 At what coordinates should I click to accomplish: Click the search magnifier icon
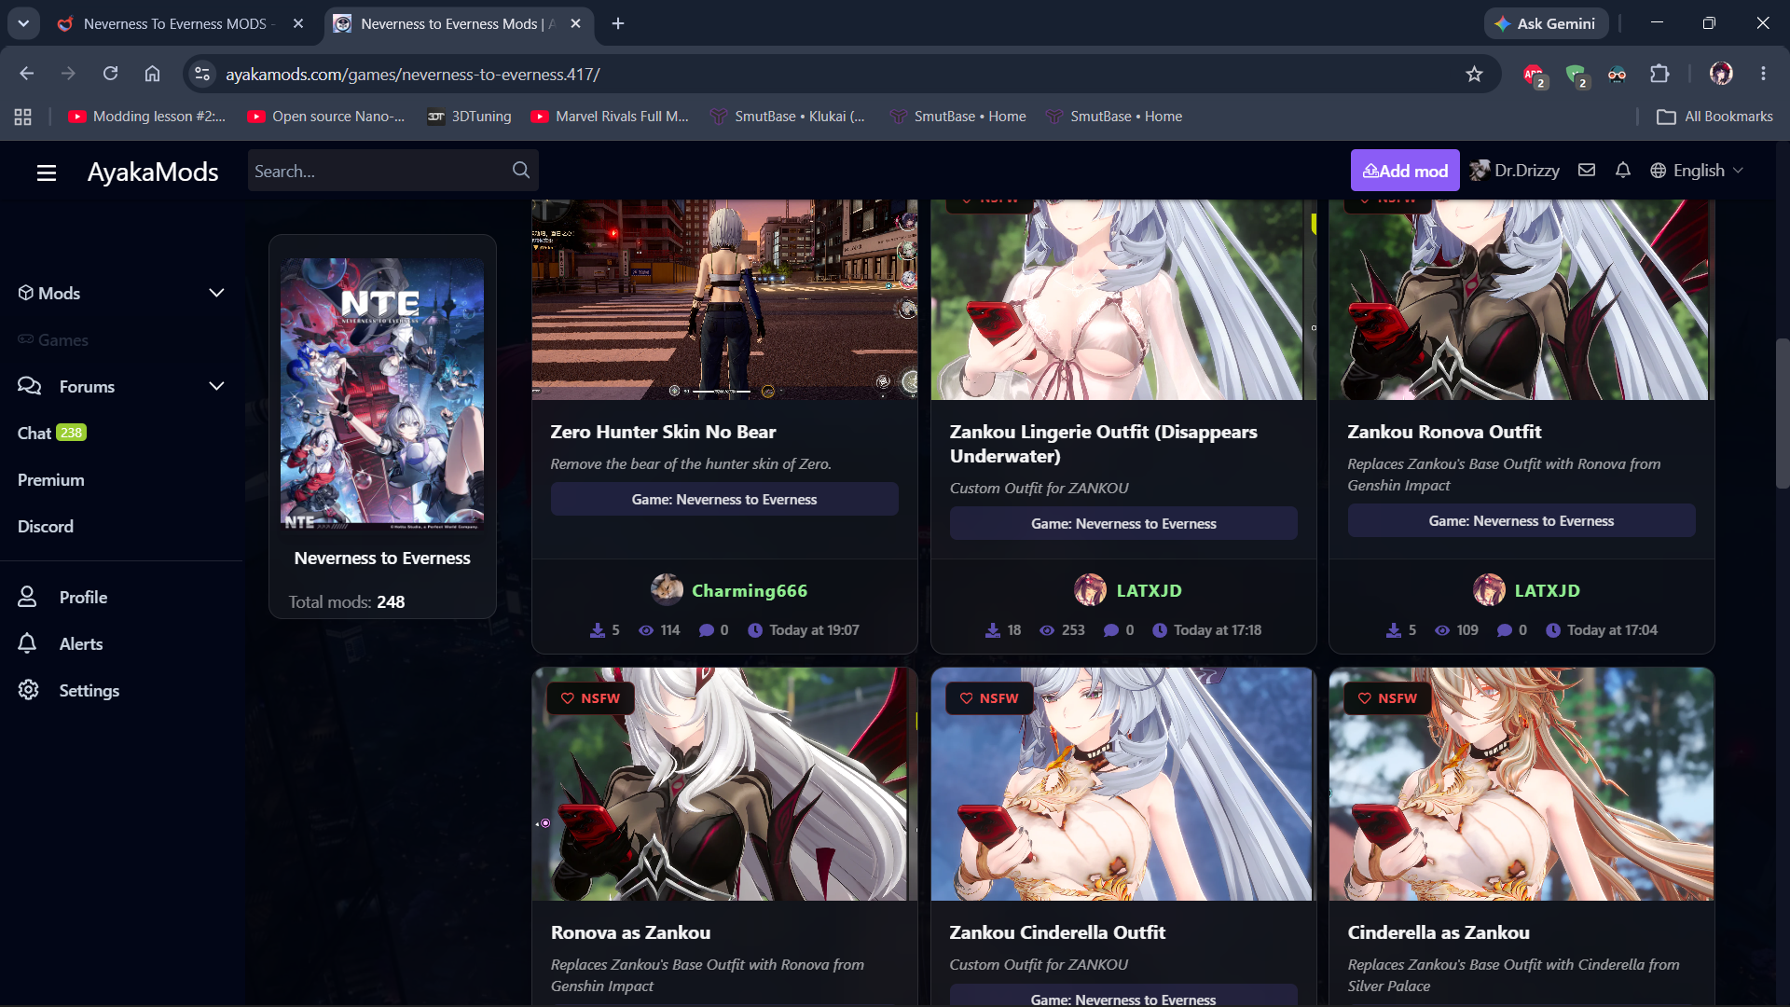[521, 171]
